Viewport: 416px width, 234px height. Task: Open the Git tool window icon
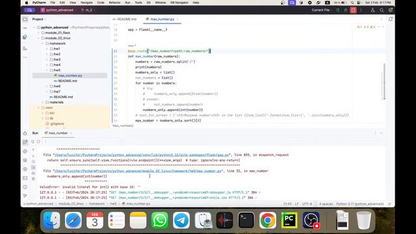(25, 196)
